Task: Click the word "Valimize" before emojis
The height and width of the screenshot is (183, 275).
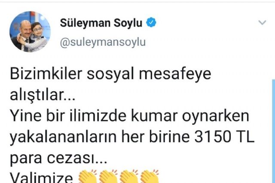Action: pos(41,178)
